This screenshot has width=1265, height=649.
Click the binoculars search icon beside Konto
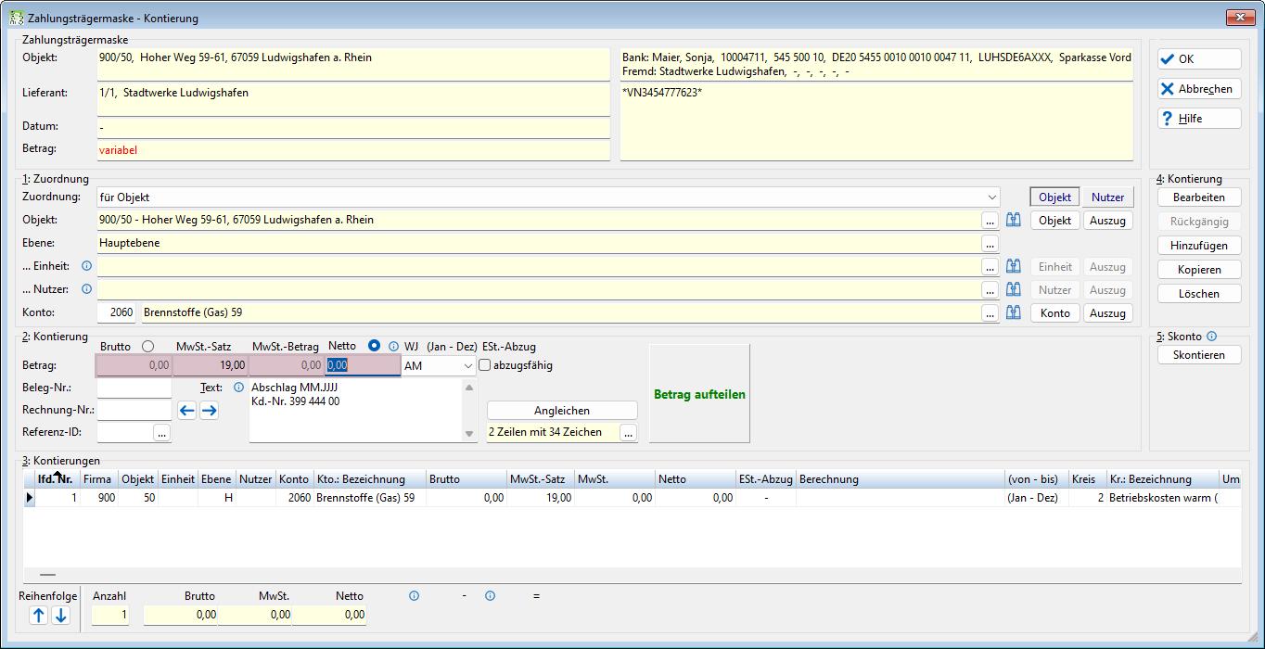point(1014,313)
